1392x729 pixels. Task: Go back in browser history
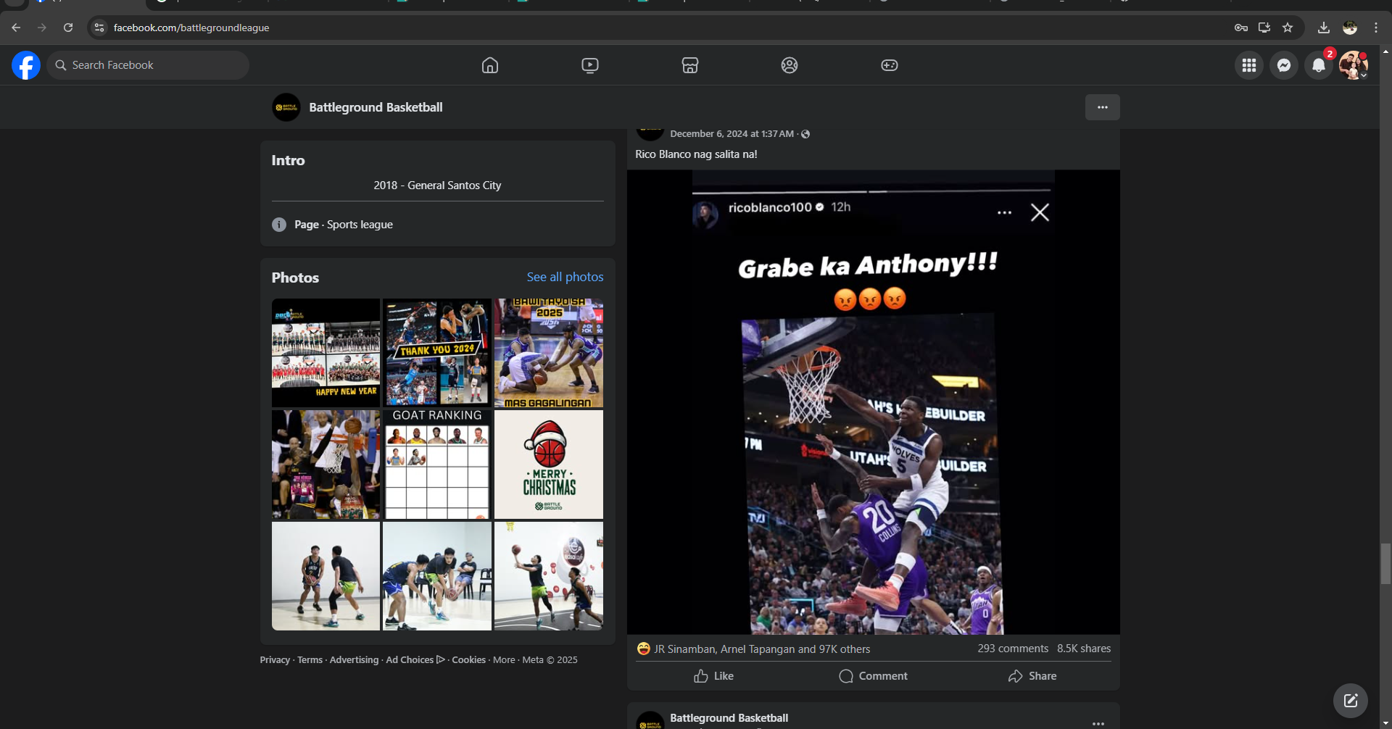point(16,28)
